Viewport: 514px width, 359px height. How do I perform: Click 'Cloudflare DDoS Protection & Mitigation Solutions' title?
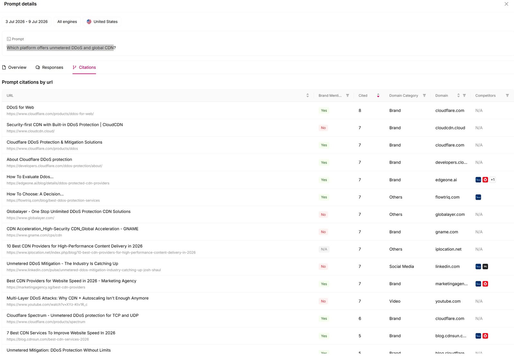pos(54,142)
